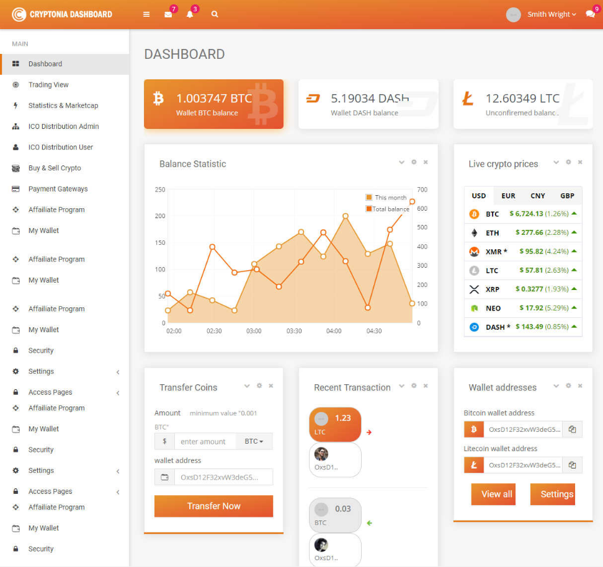The image size is (603, 567).
Task: Collapse the Transfer Coins panel chevron
Action: tap(247, 385)
